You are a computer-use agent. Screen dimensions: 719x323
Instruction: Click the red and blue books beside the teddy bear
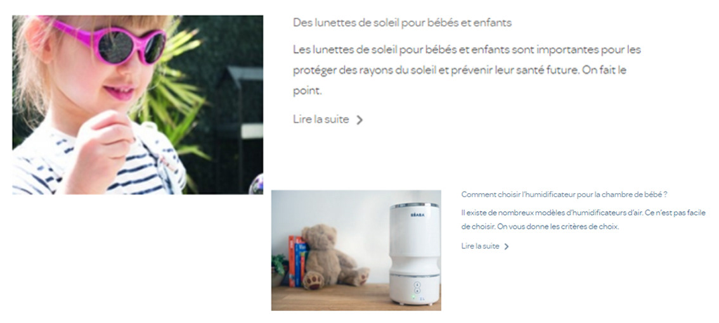click(x=297, y=261)
